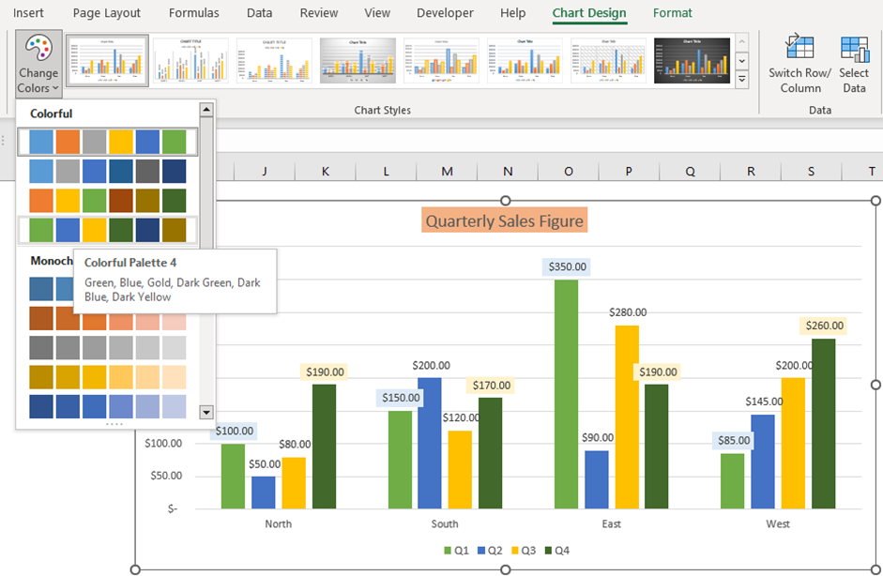Viewport: 883px width, 576px height.
Task: Select column header J in the worksheet
Action: point(264,171)
